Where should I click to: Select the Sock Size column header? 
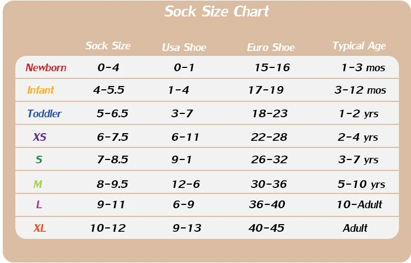(108, 46)
